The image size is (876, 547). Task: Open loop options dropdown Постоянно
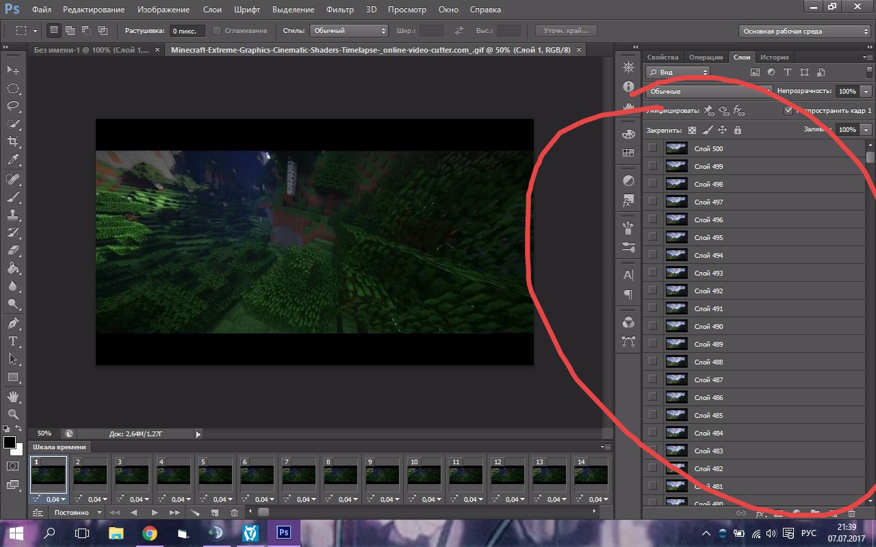(x=77, y=512)
